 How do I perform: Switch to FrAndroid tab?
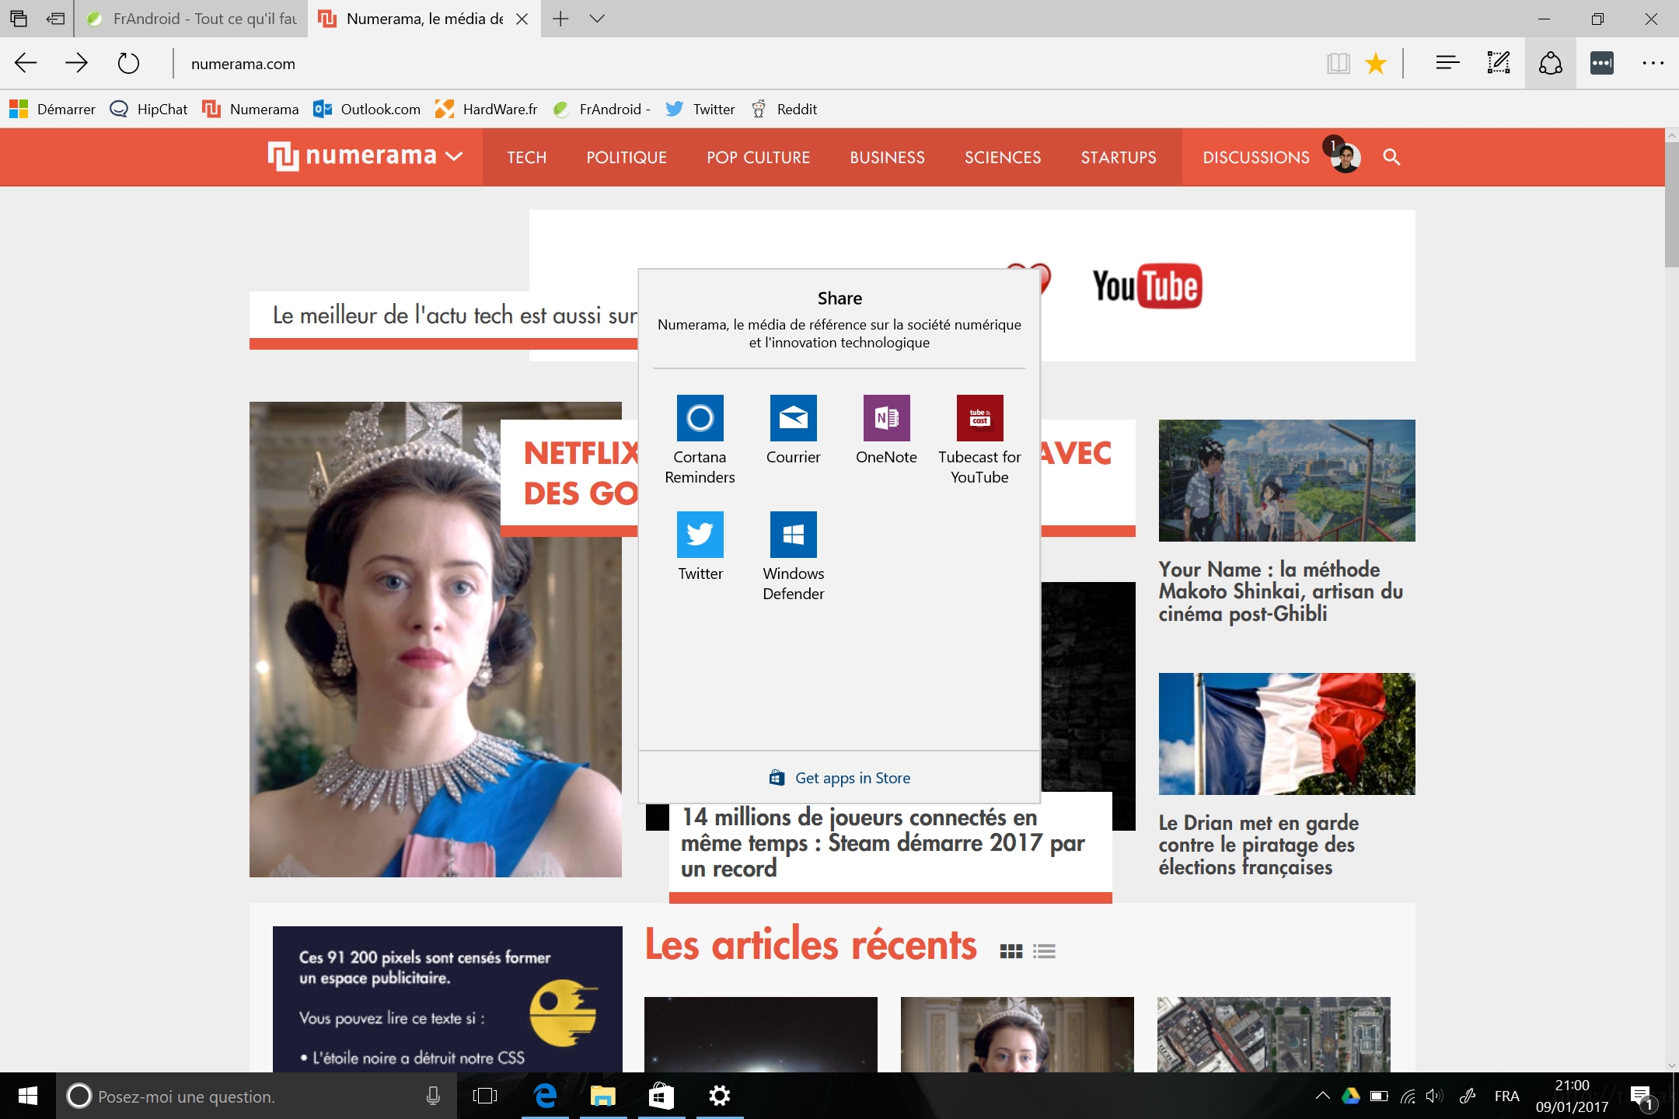192,19
